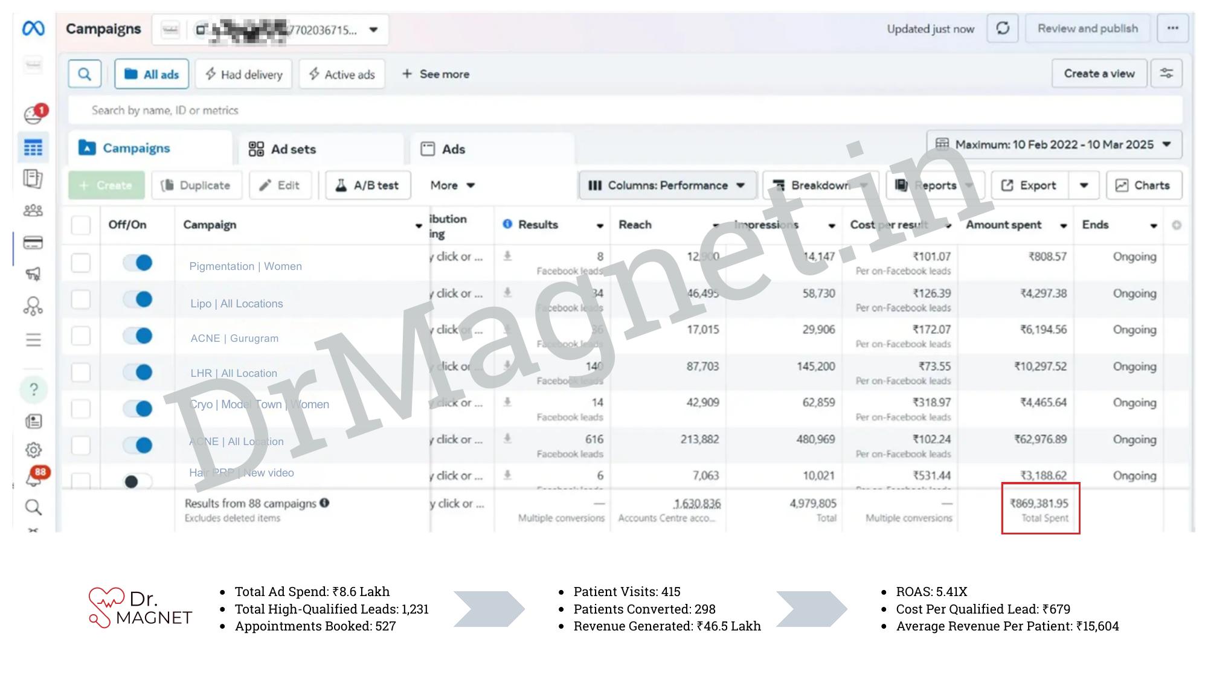This screenshot has height=680, width=1208.
Task: Open the Meta logo home
Action: [x=33, y=28]
